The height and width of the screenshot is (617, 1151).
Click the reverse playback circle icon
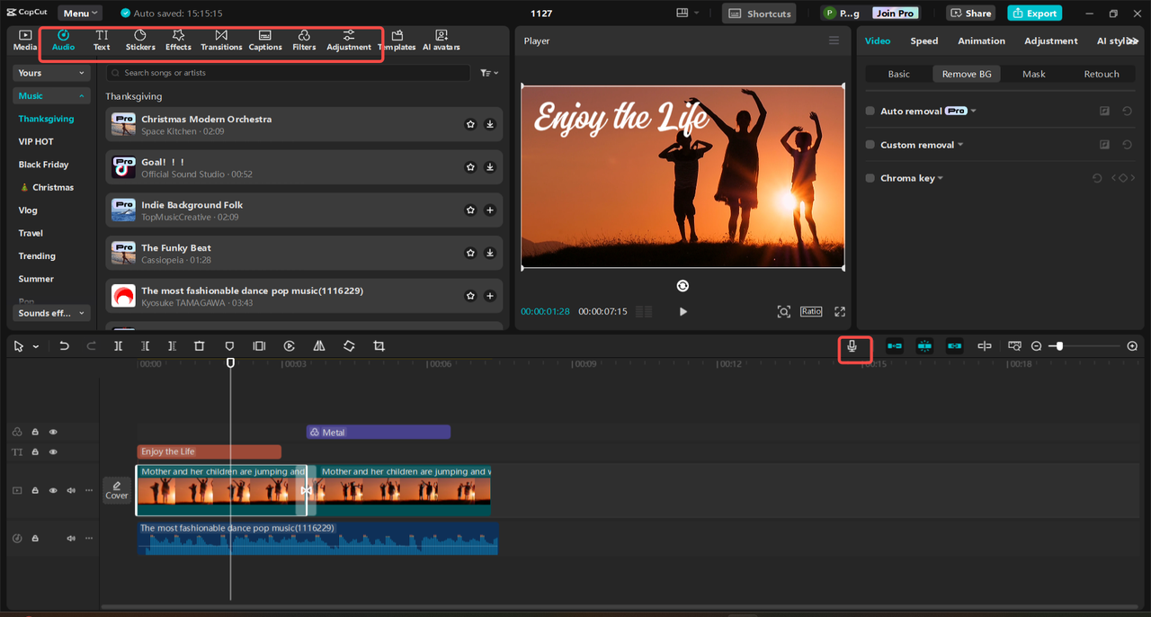290,346
